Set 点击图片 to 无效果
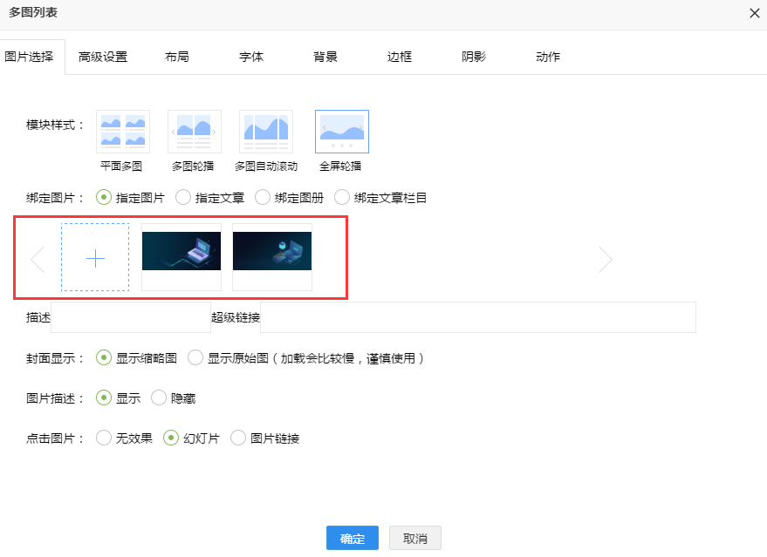Image resolution: width=767 pixels, height=557 pixels. [104, 438]
